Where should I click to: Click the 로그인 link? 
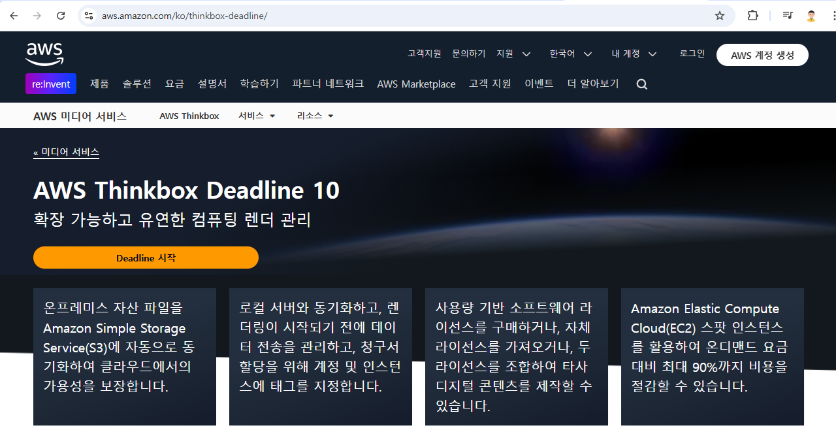pyautogui.click(x=692, y=54)
